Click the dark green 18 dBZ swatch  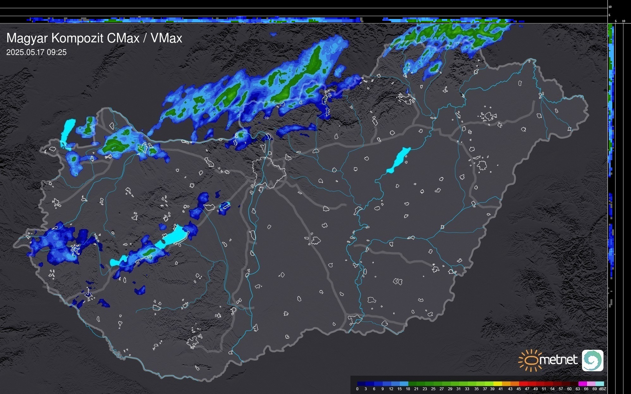click(x=412, y=384)
